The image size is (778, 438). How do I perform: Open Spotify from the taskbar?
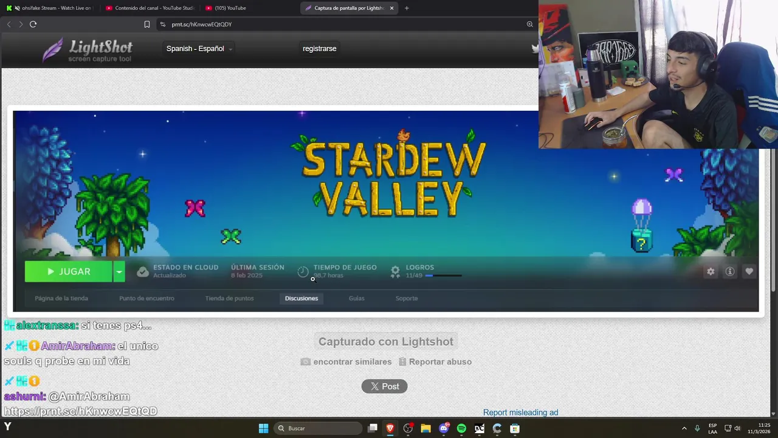[461, 428]
